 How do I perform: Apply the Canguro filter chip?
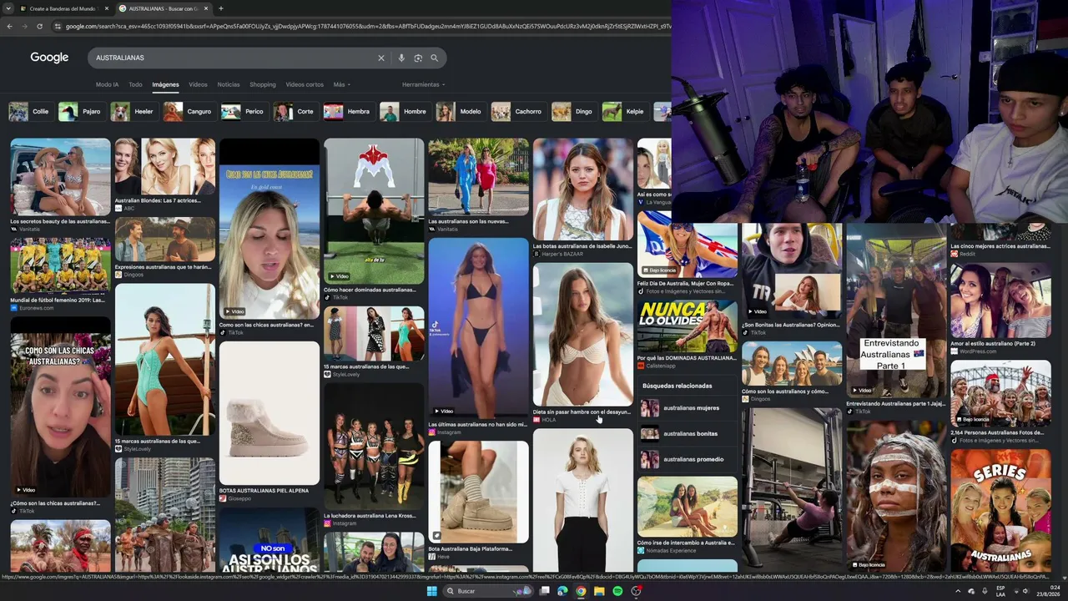[x=189, y=111]
